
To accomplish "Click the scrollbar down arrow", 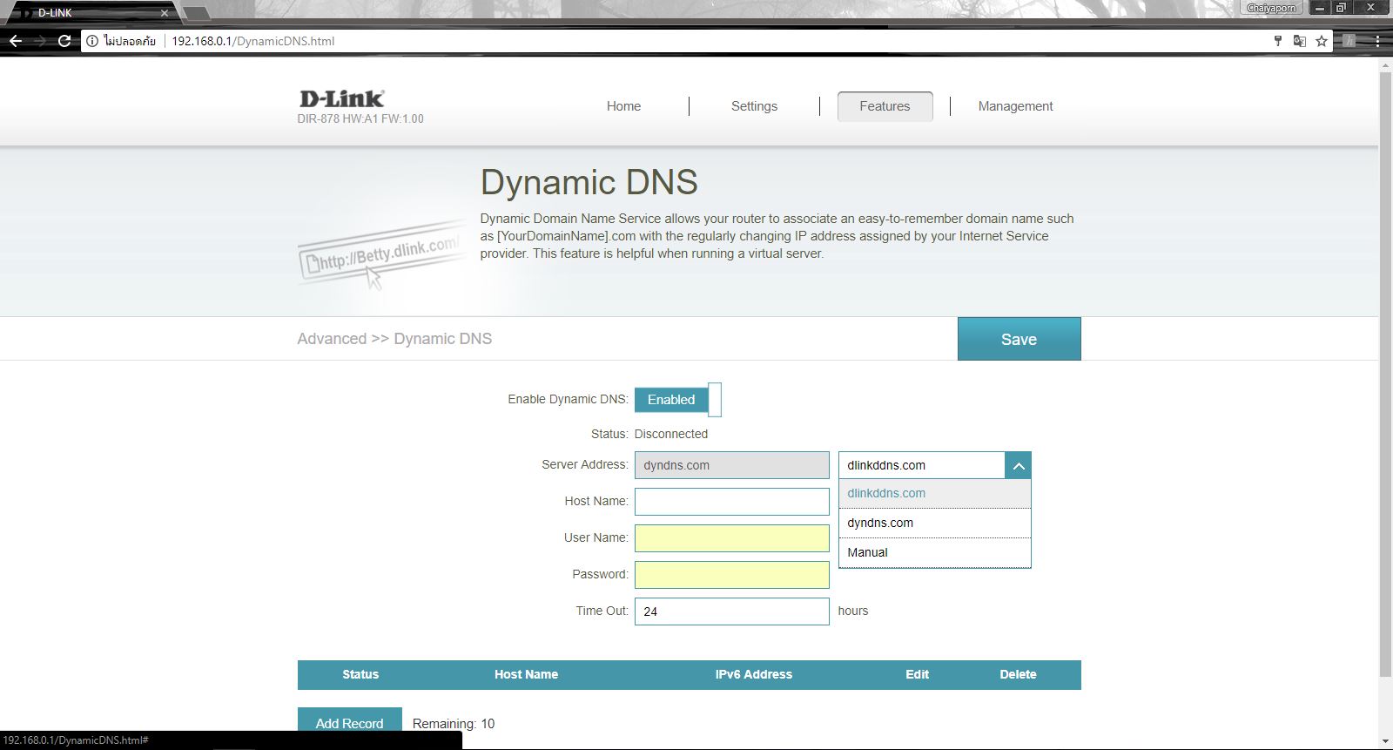I will tap(1385, 742).
